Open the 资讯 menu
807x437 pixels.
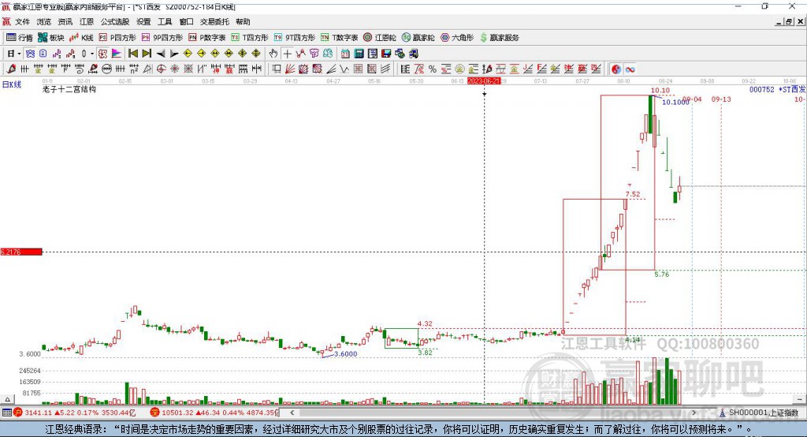(x=65, y=21)
